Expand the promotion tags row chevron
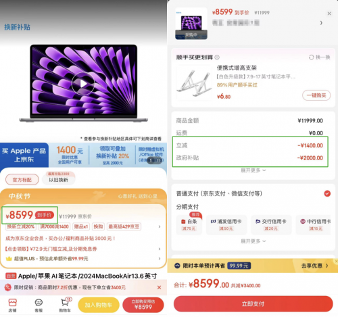This screenshot has height=317, width=338. pos(160,226)
